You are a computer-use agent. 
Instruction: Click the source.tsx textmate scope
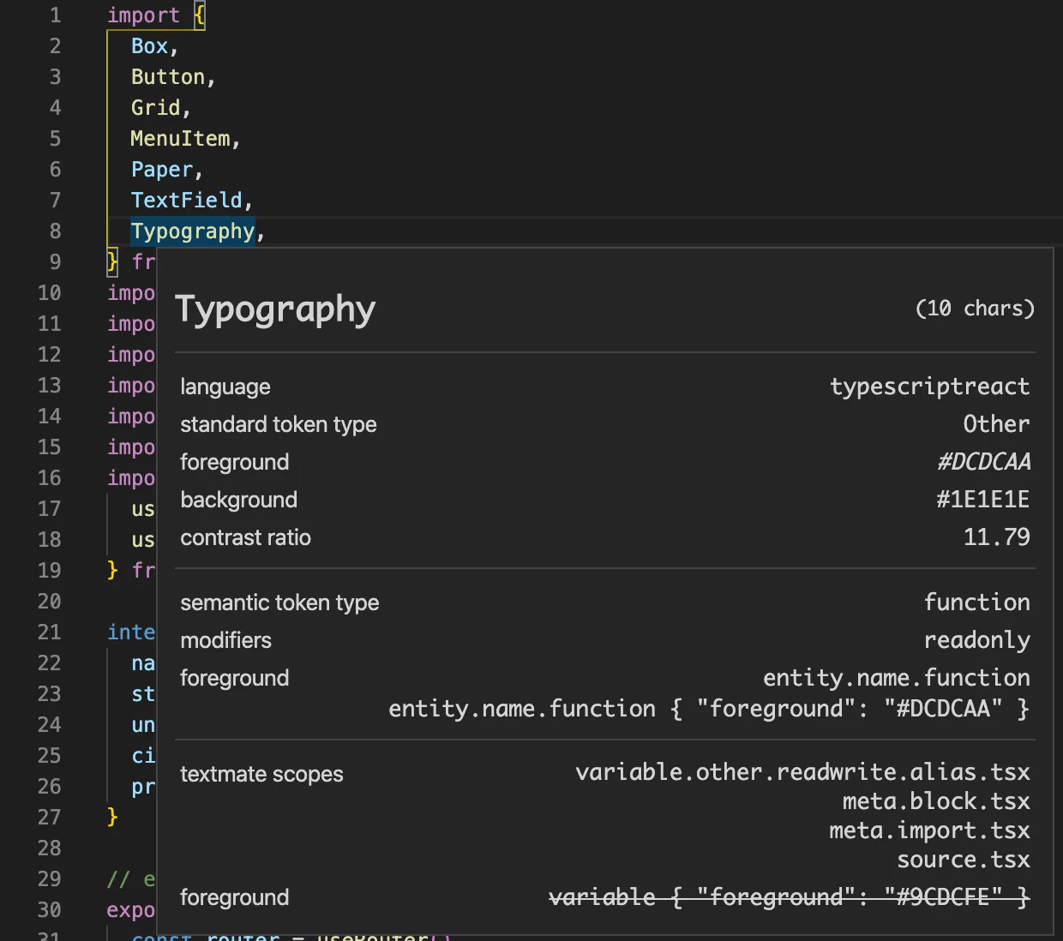963,860
